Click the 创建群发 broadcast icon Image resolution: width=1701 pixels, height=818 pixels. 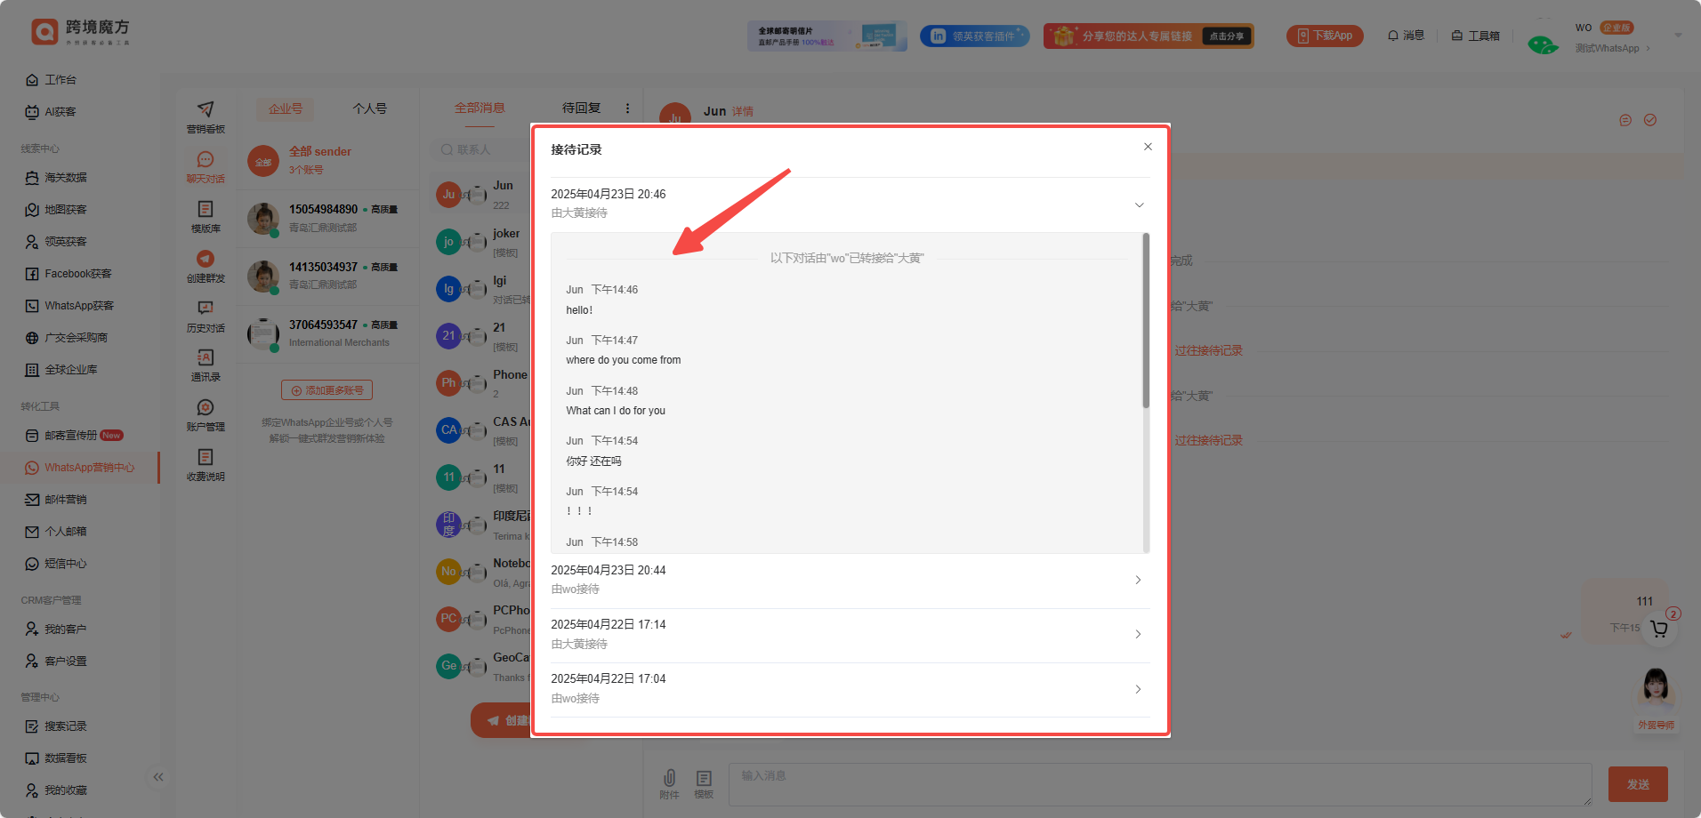(206, 260)
